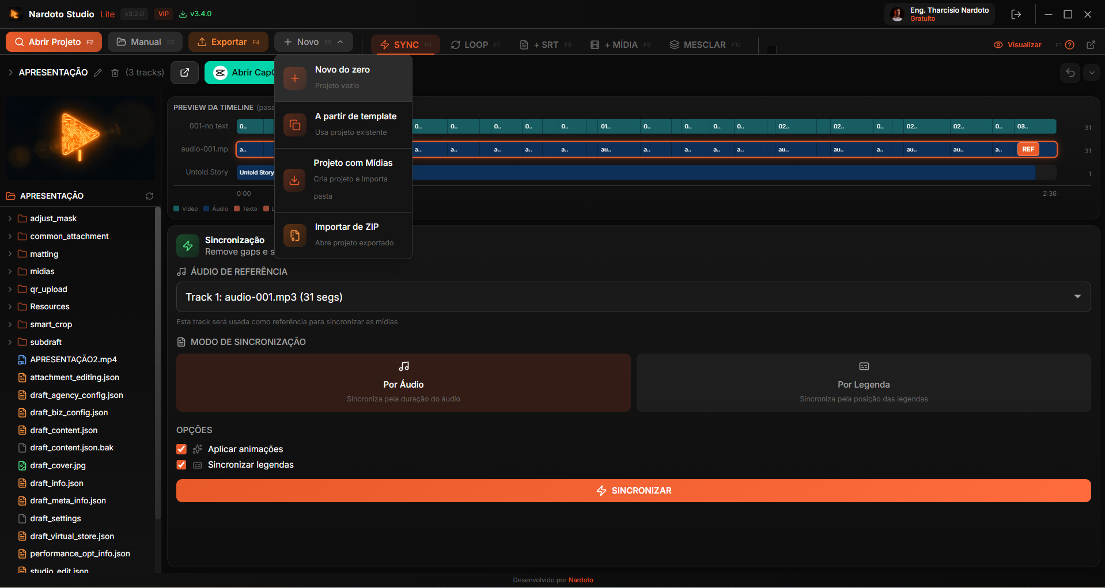Open the Áudio de Referência track dropdown
Viewport: 1105px width, 588px height.
pos(633,297)
